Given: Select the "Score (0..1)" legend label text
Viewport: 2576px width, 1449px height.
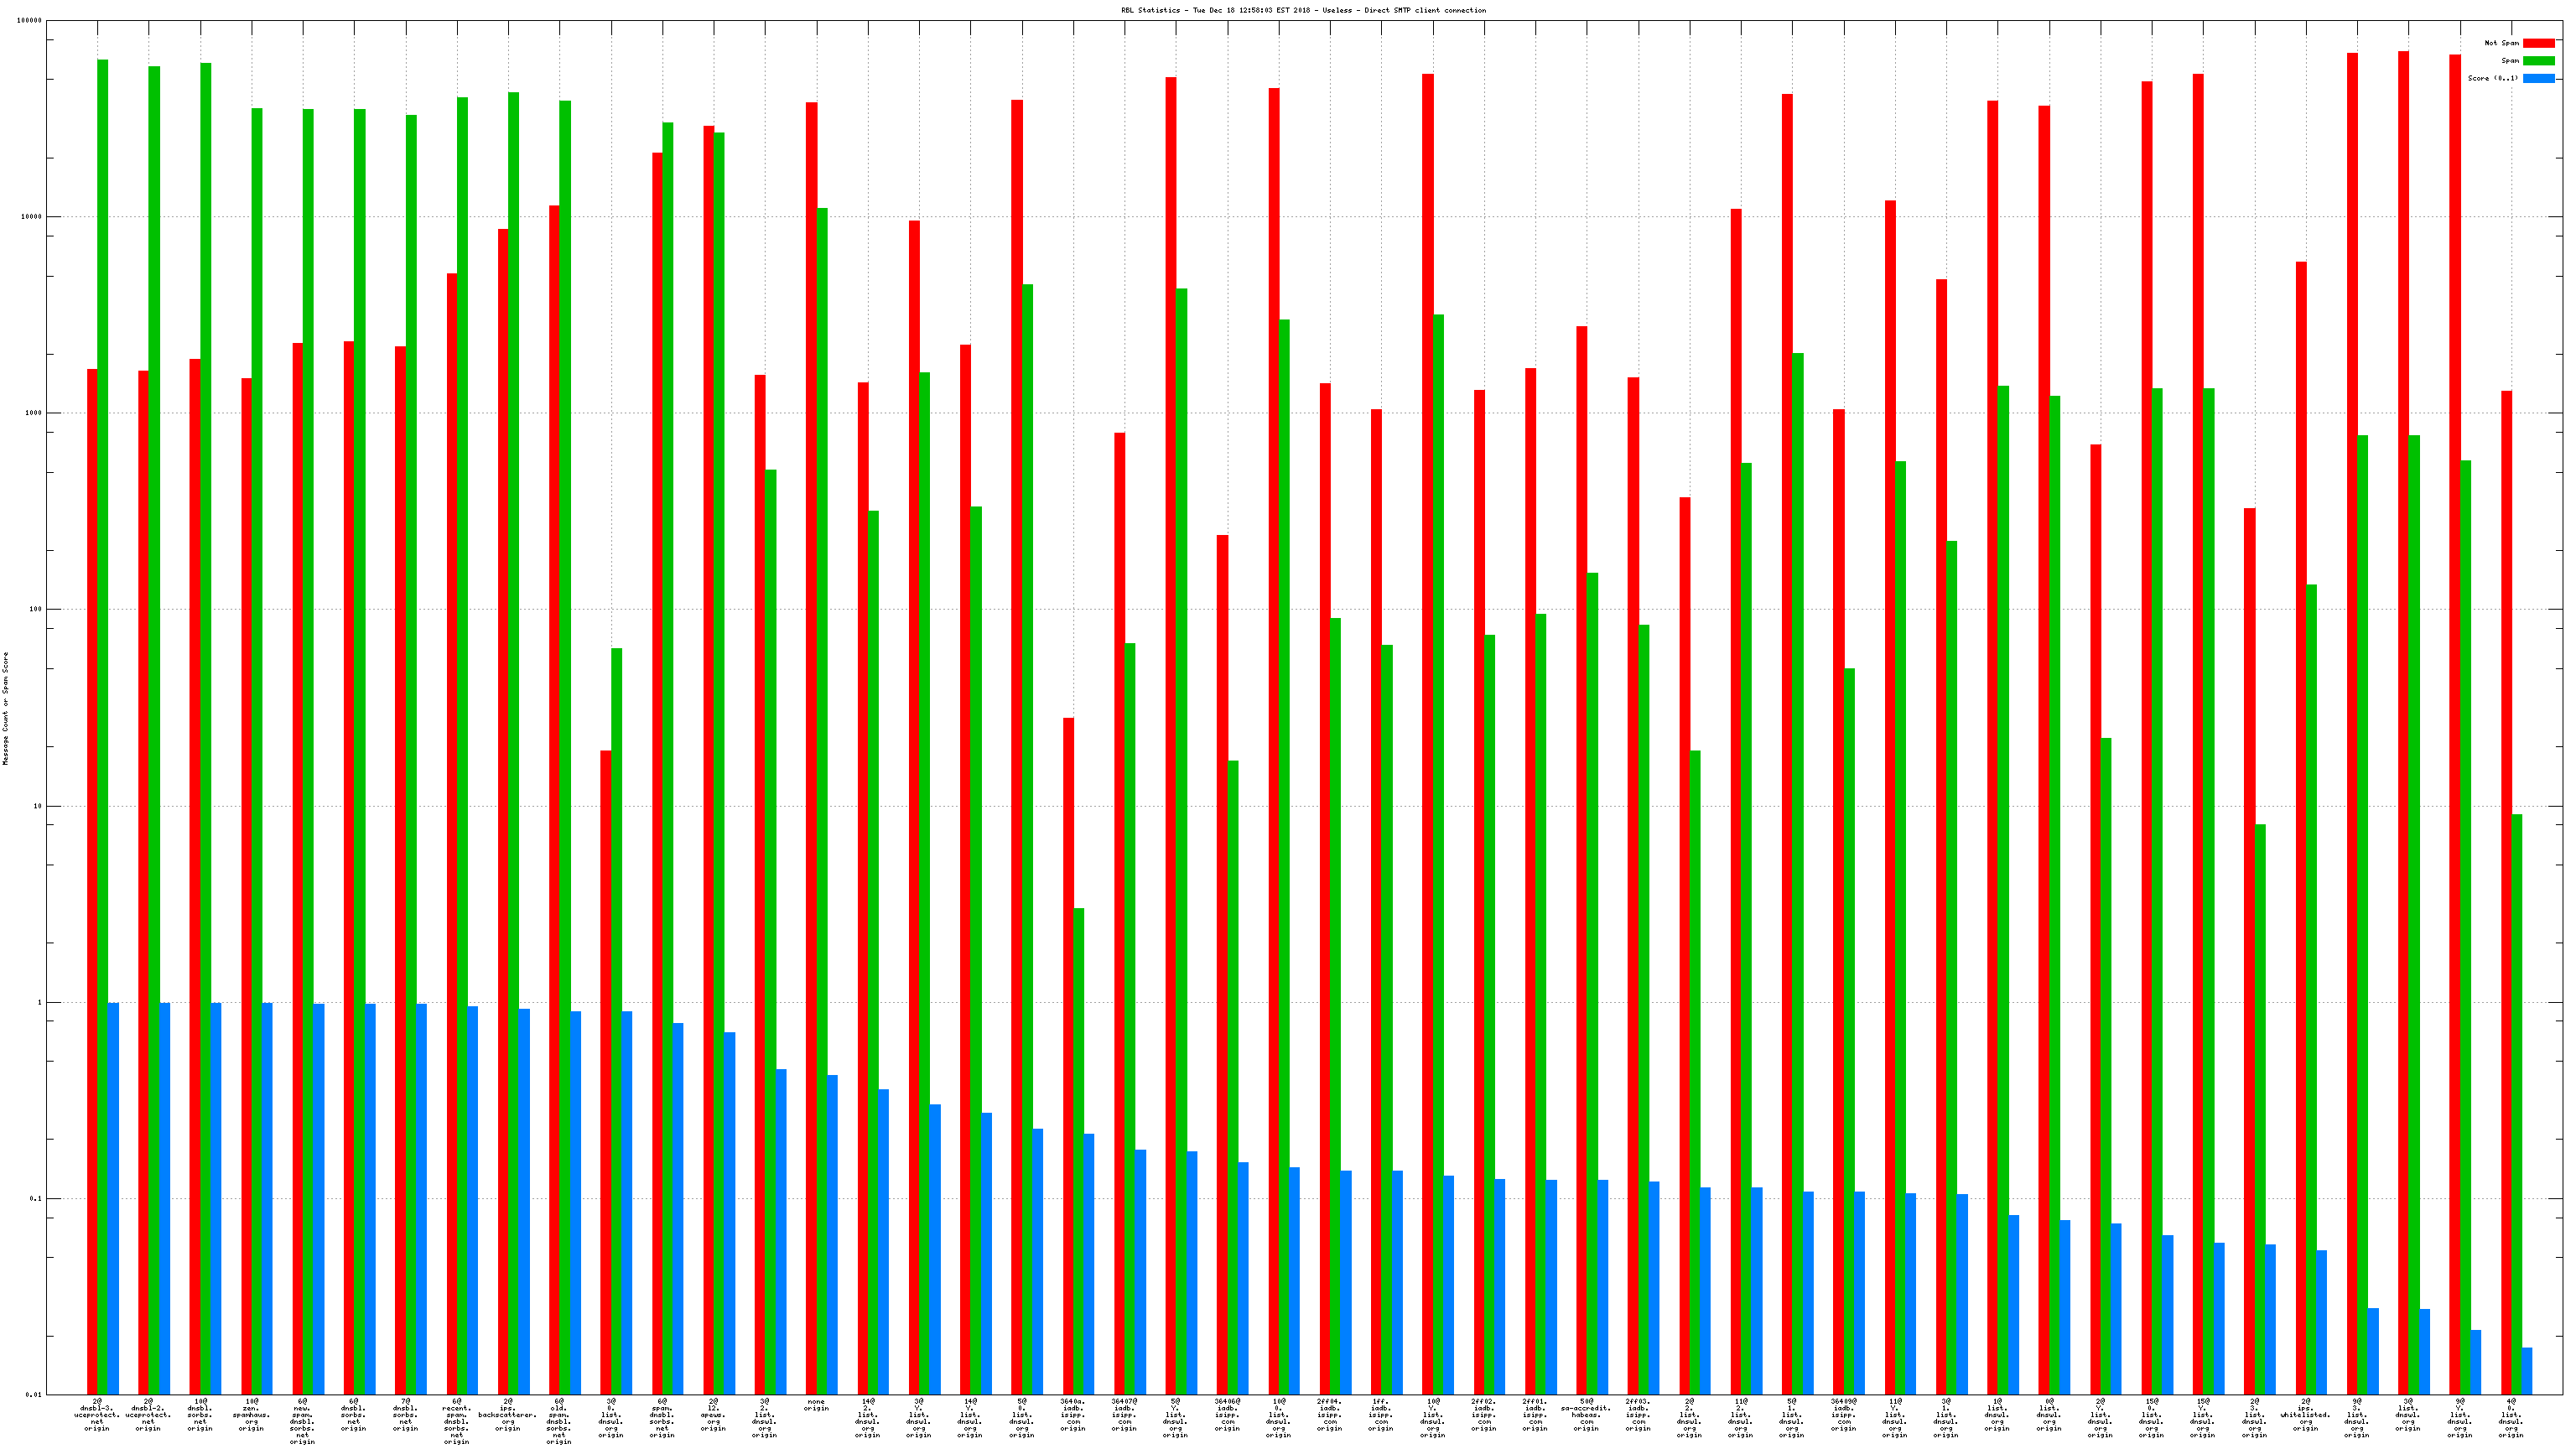Looking at the screenshot, I should coord(2492,78).
